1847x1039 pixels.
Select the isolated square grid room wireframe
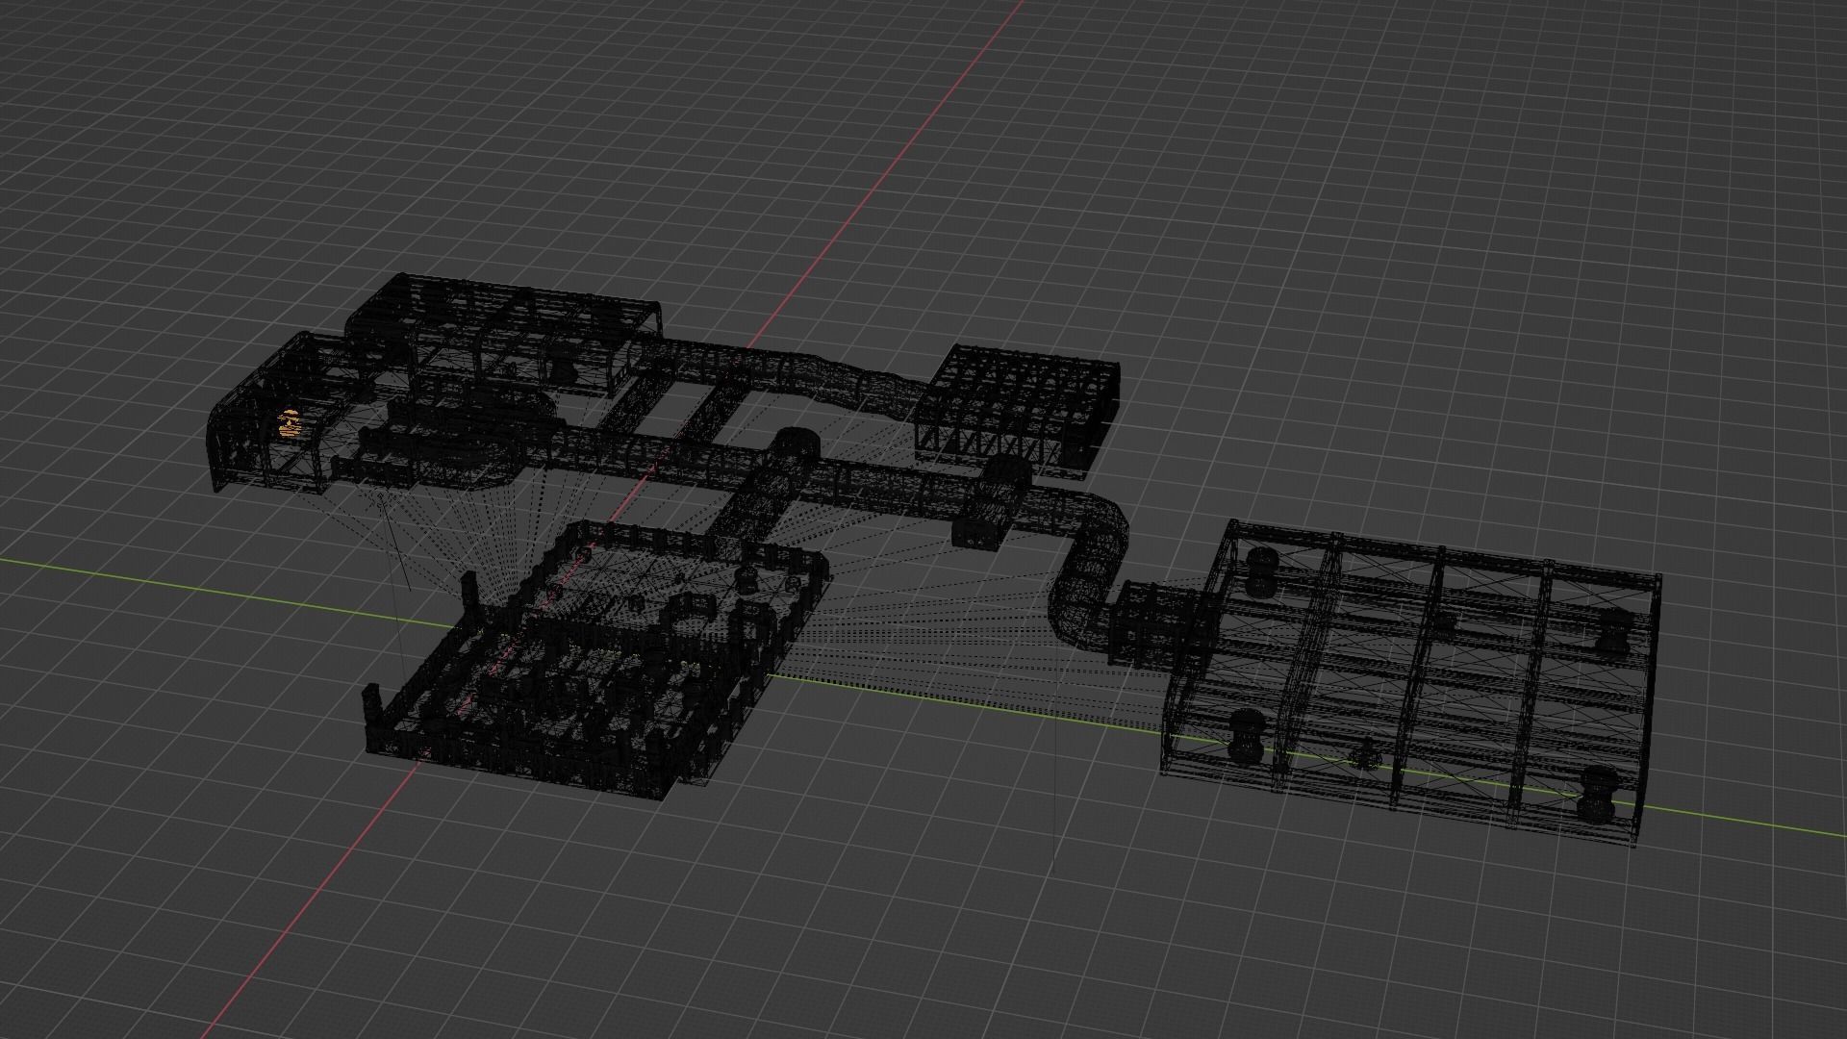(x=1016, y=411)
